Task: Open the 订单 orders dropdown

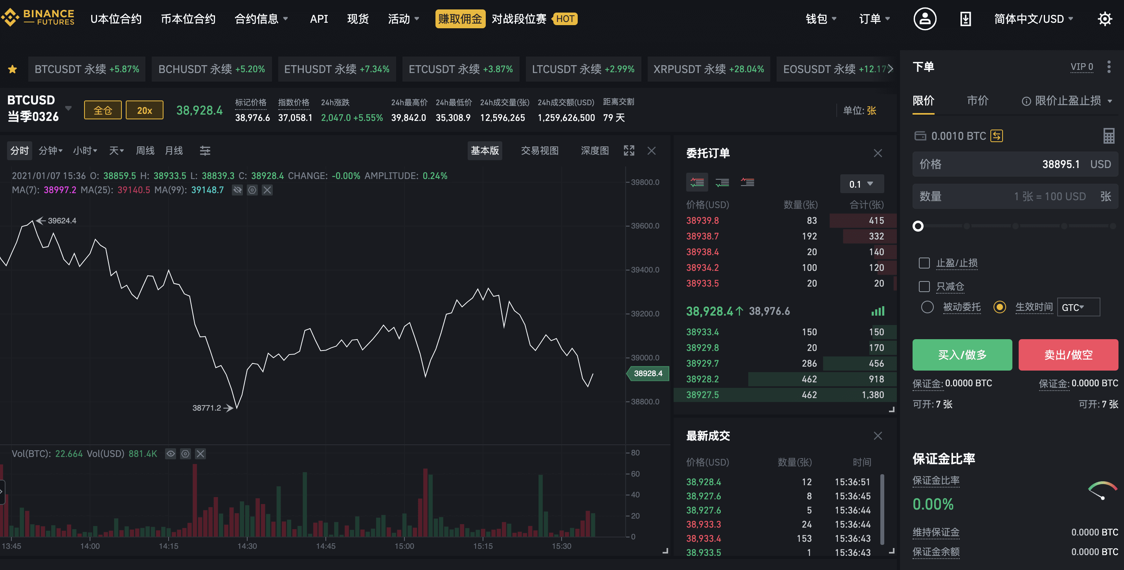Action: click(x=874, y=19)
